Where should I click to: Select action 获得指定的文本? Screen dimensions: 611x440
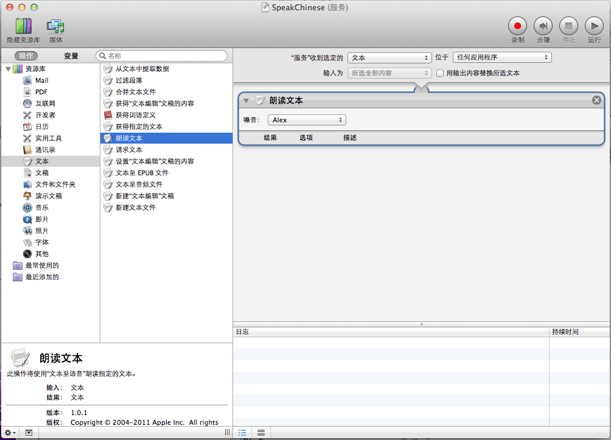pyautogui.click(x=166, y=127)
